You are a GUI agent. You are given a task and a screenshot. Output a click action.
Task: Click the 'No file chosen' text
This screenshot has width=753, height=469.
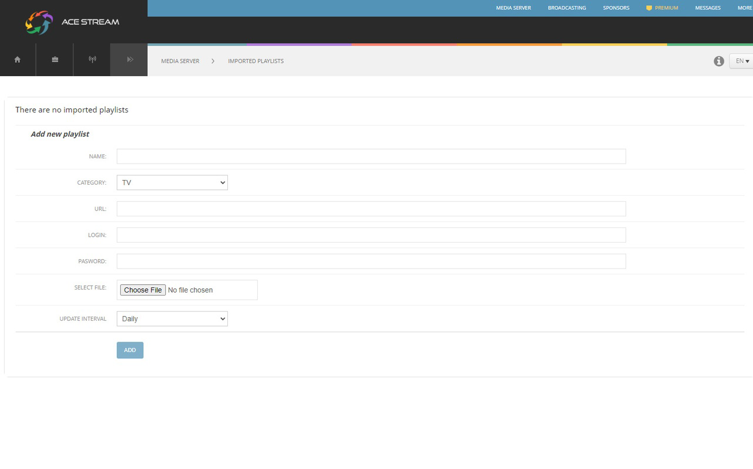click(190, 290)
